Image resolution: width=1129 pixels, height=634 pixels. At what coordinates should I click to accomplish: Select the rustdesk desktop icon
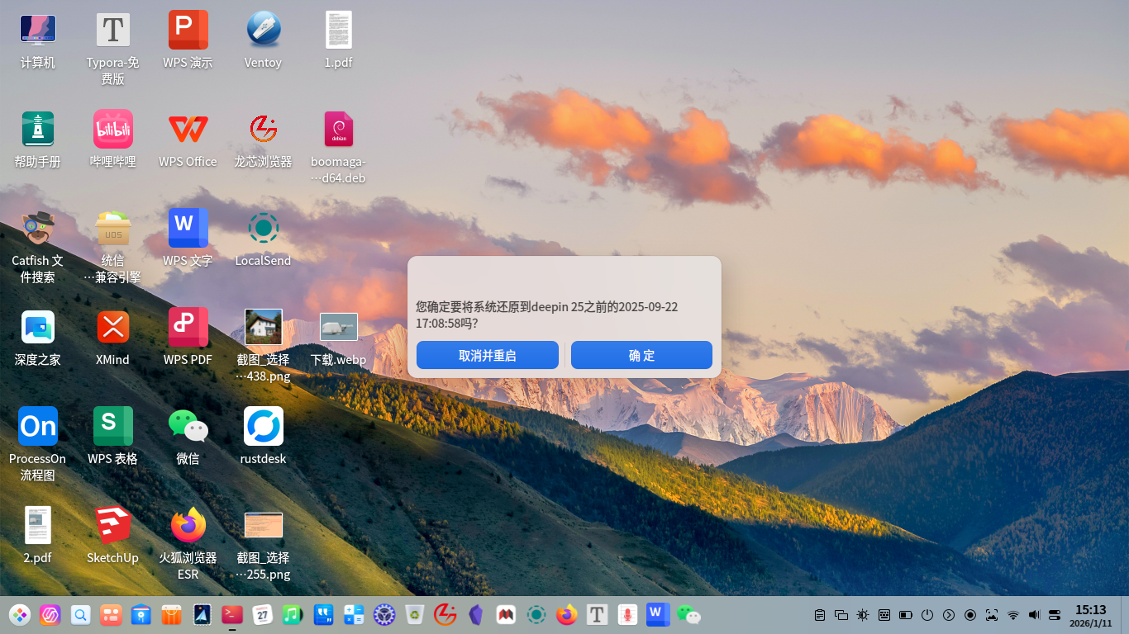264,438
